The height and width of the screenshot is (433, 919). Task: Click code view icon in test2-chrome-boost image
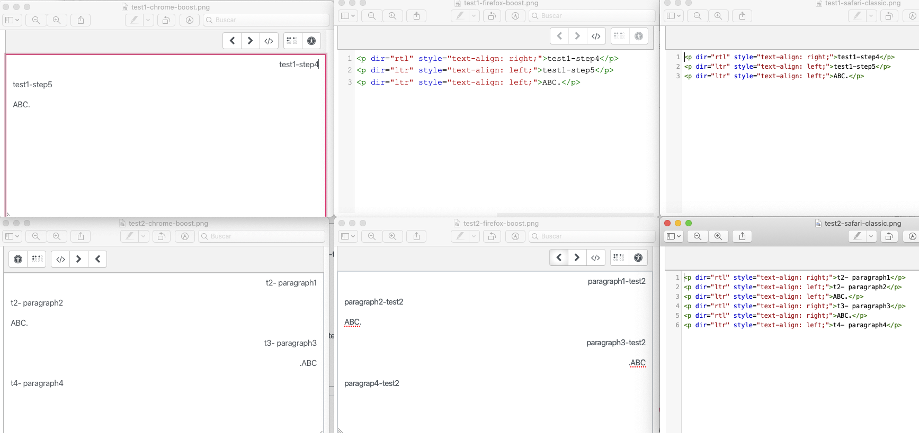(60, 259)
